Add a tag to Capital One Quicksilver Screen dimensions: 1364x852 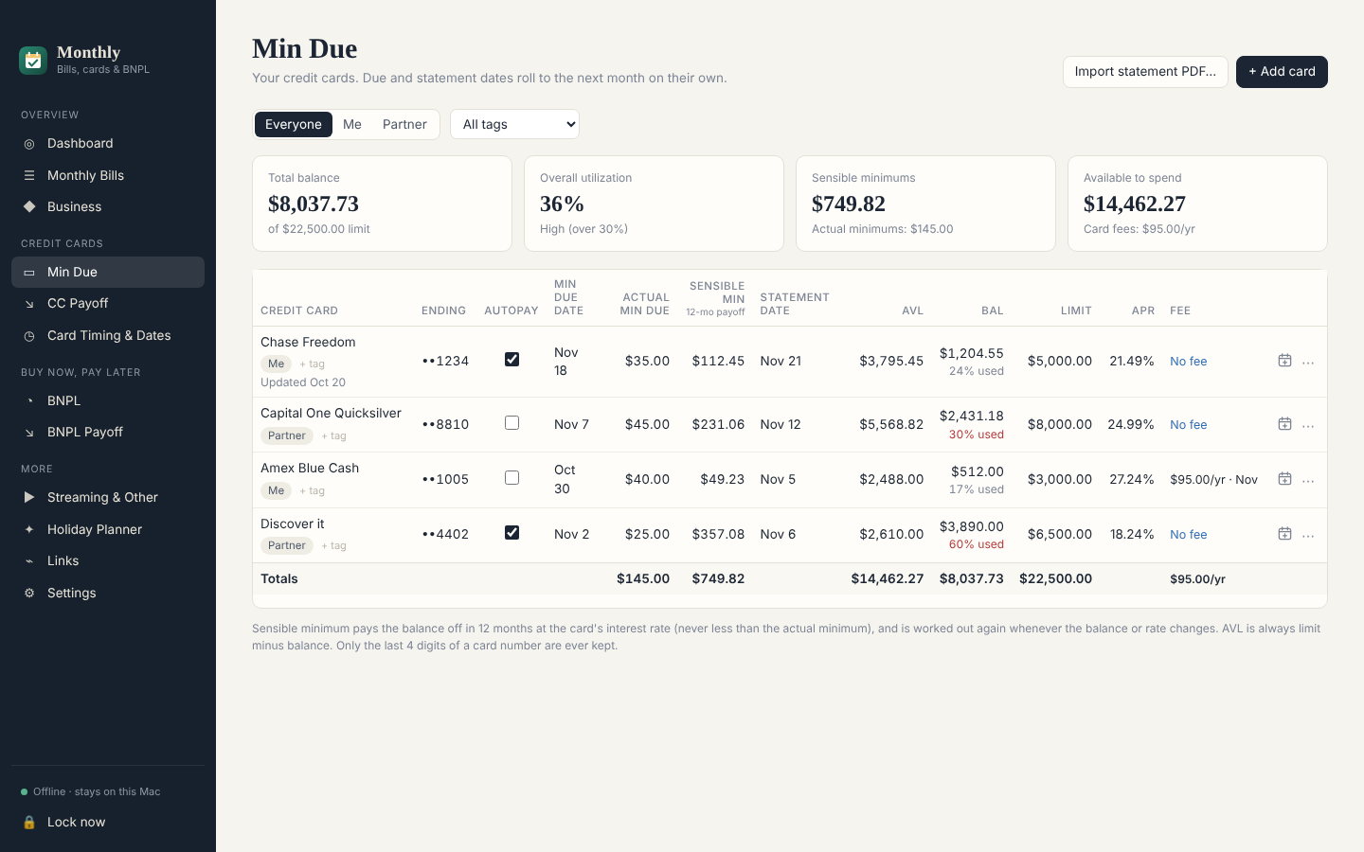click(333, 435)
